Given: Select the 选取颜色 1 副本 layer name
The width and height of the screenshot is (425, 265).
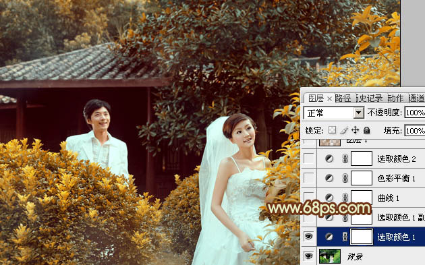Looking at the screenshot, I should click(401, 217).
